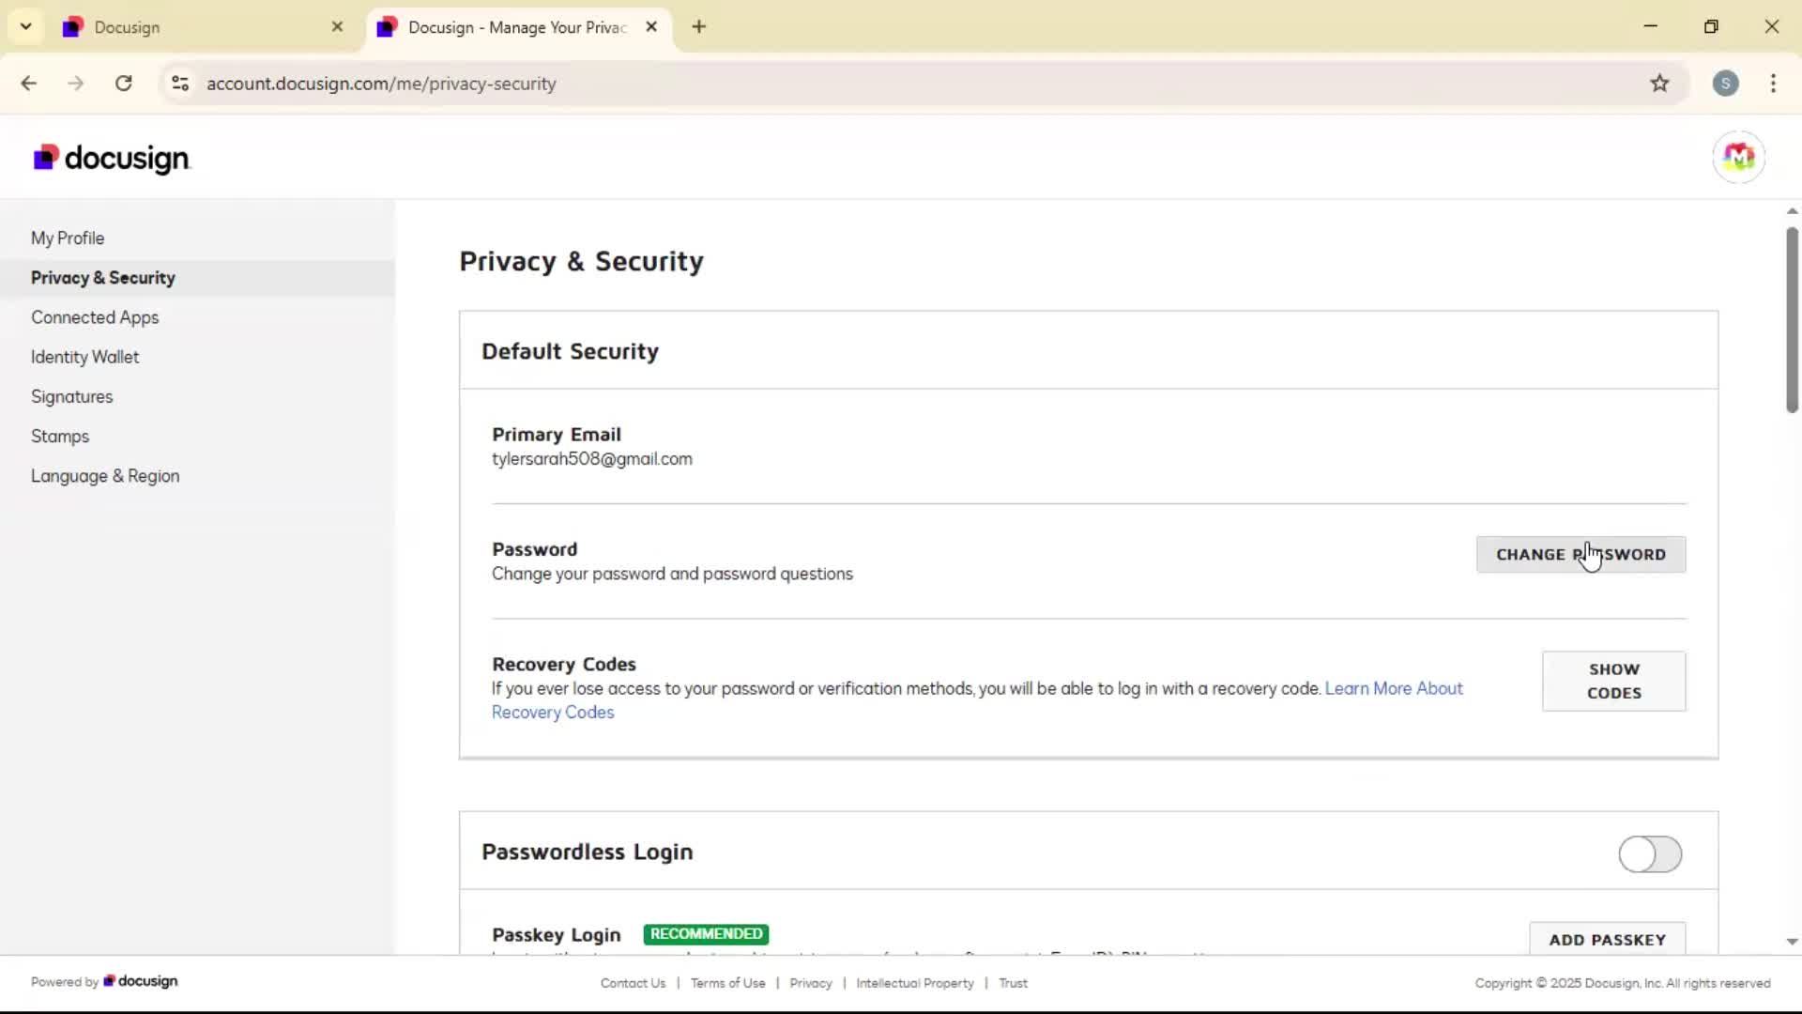Viewport: 1802px width, 1014px height.
Task: Click the page vertical scrollbar thumb
Action: 1792,319
